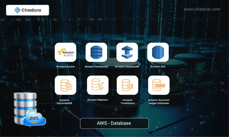Select the "Amazon Elasticache" label text

(127, 67)
